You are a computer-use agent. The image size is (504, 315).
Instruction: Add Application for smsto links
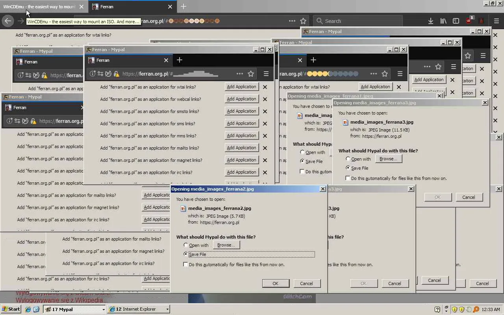coord(242,111)
